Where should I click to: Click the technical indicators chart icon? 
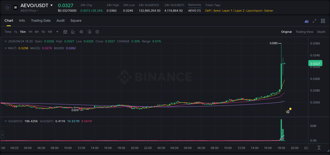tap(73, 32)
